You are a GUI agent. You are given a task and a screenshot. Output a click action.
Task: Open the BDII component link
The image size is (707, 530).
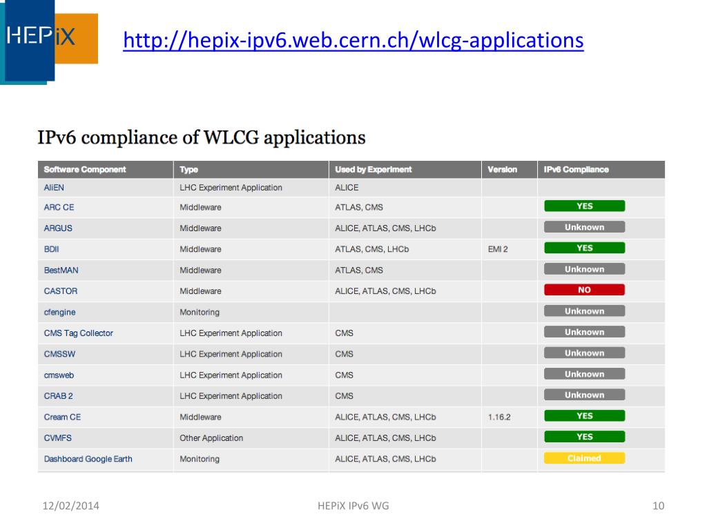point(51,249)
